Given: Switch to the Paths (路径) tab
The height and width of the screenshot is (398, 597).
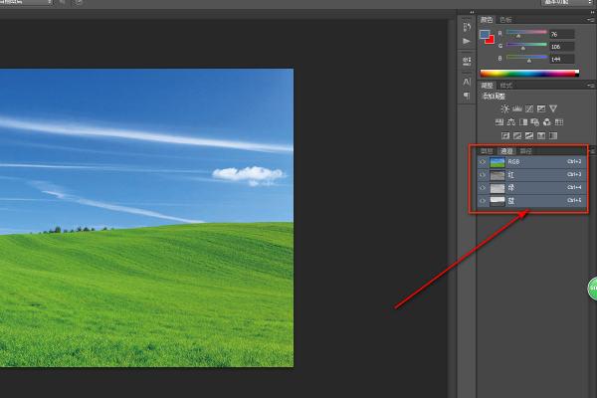Looking at the screenshot, I should (x=525, y=151).
